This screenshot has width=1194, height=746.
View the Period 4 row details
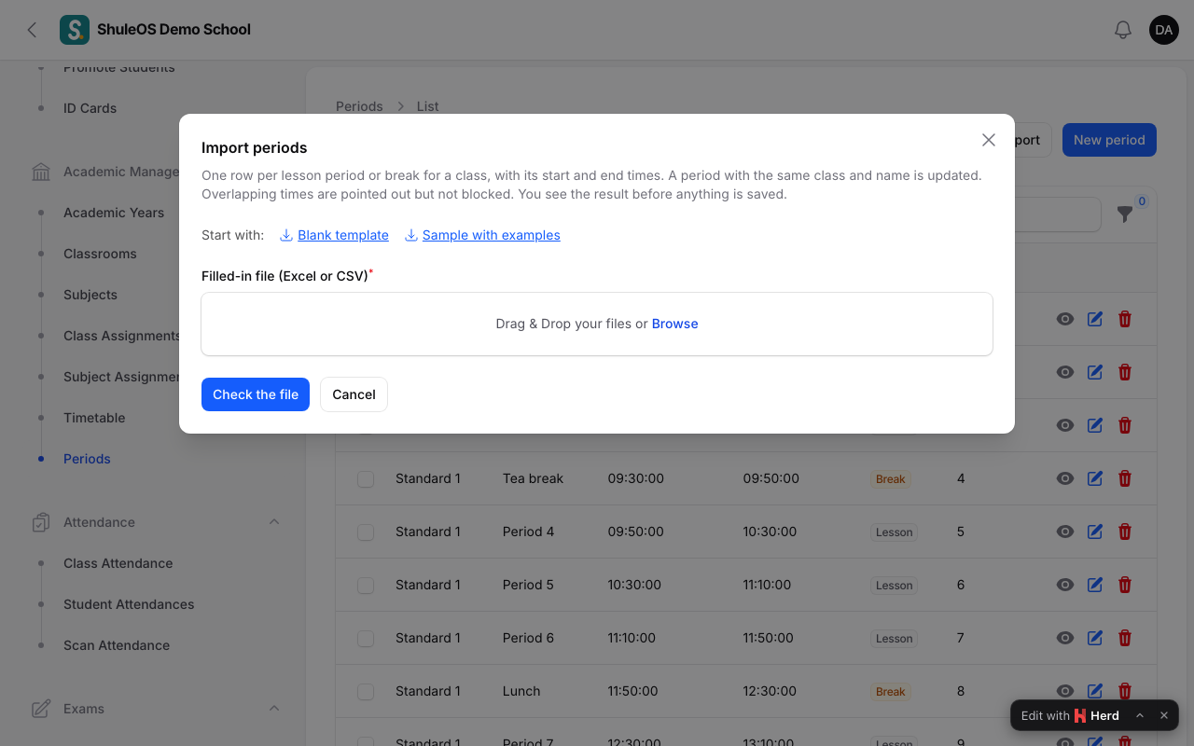(x=1064, y=532)
